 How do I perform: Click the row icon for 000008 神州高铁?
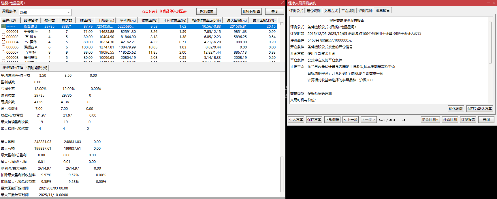[x=3, y=58]
